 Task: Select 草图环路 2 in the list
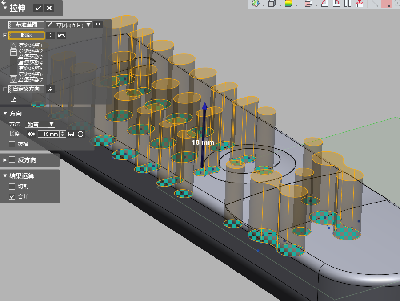(30, 51)
